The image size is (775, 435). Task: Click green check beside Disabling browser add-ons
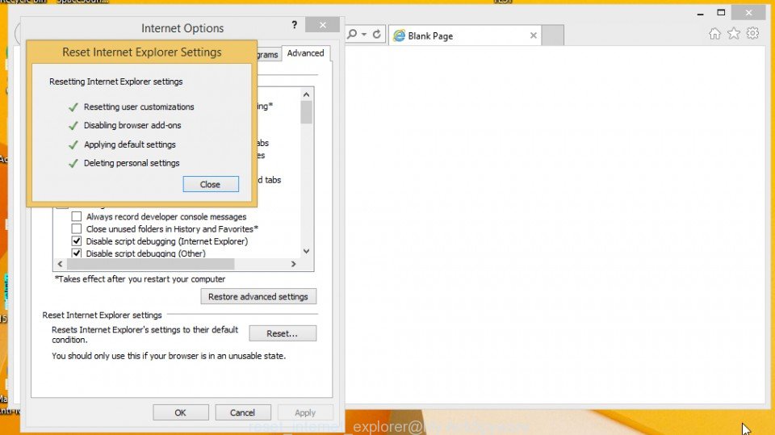pyautogui.click(x=73, y=126)
